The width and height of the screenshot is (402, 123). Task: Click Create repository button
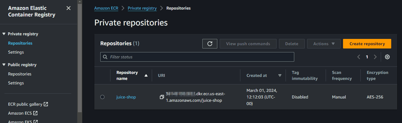(367, 44)
